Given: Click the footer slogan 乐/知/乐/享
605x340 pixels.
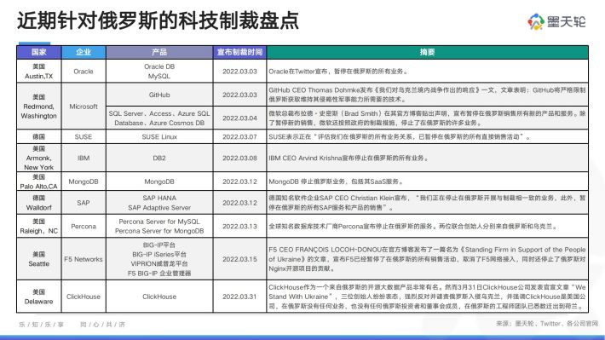Looking at the screenshot, I should point(41,325).
